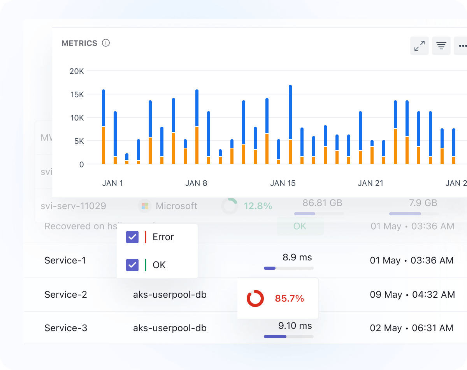Click the first chart bar above JAN 1
467x370 pixels.
click(x=104, y=127)
